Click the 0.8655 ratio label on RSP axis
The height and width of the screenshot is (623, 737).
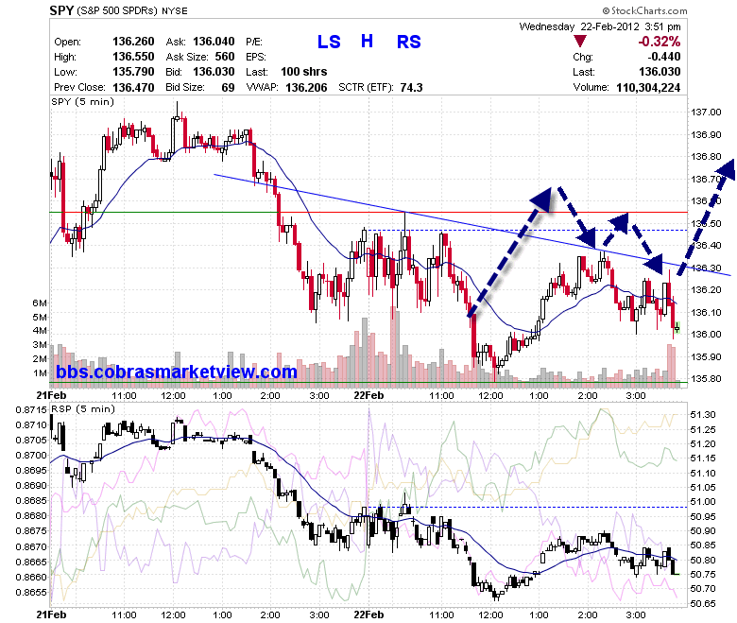(31, 592)
